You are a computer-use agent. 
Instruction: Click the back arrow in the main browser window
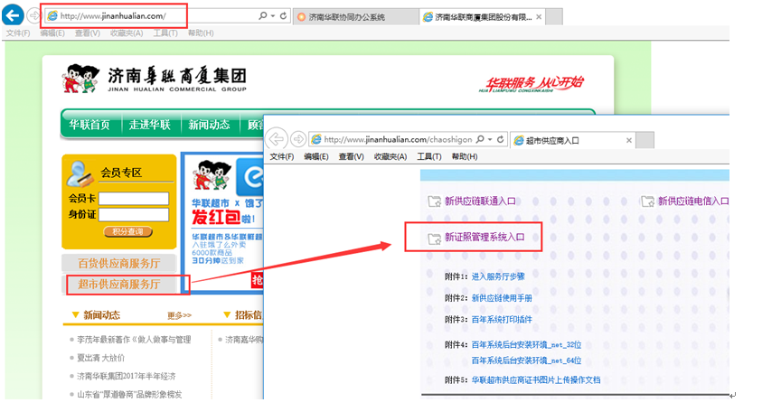pos(13,15)
